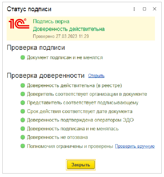Click the "Подпись верна" status text
The width and height of the screenshot is (164, 177).
click(51, 21)
